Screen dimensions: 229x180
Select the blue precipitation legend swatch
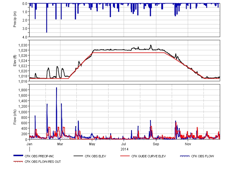18,156
